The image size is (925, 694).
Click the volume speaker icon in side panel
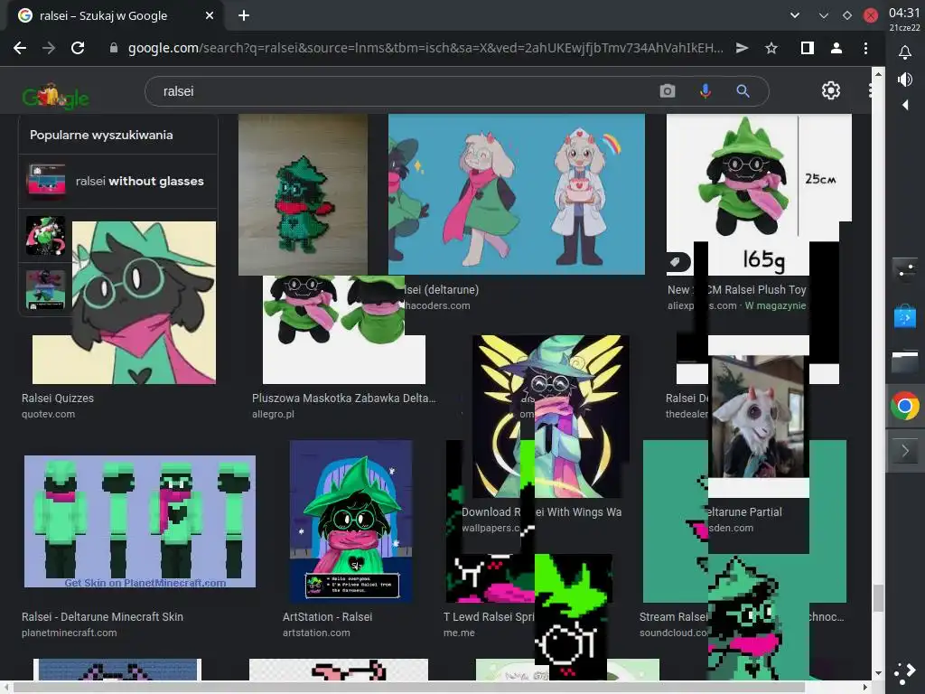(x=905, y=80)
